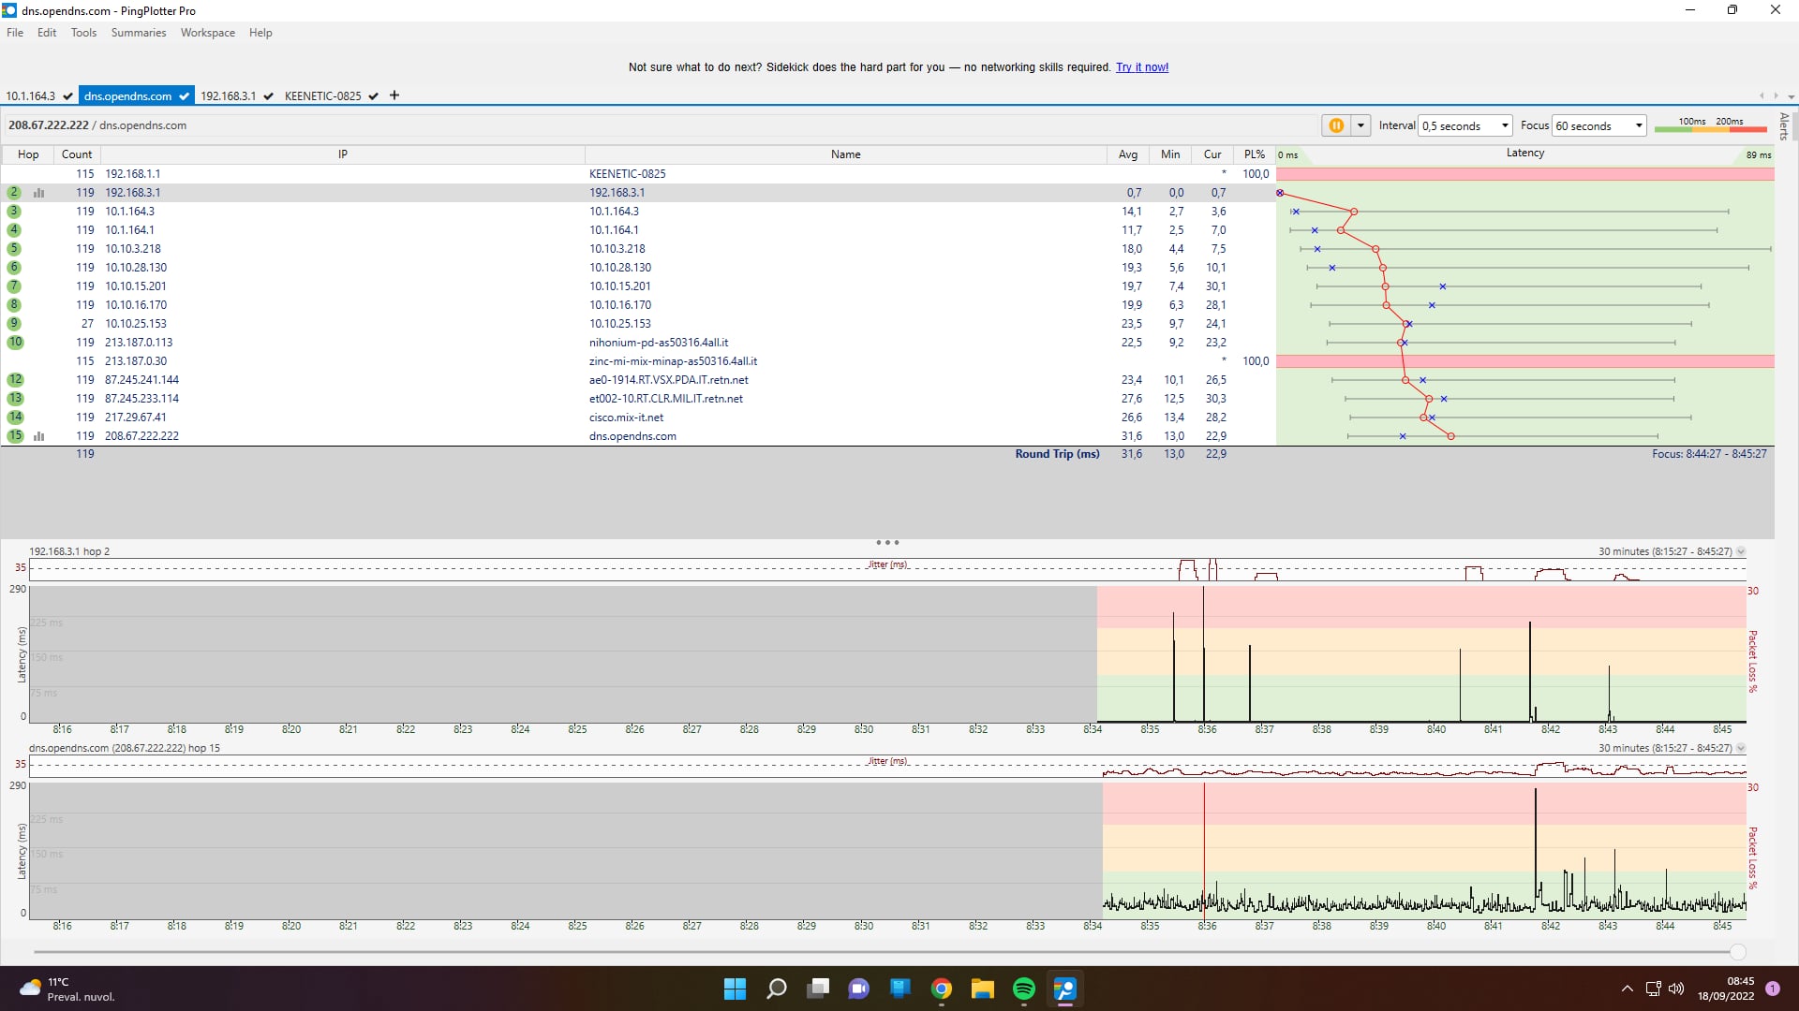Viewport: 1799px width, 1011px height.
Task: Open Spotify from the taskbar
Action: [x=1024, y=989]
